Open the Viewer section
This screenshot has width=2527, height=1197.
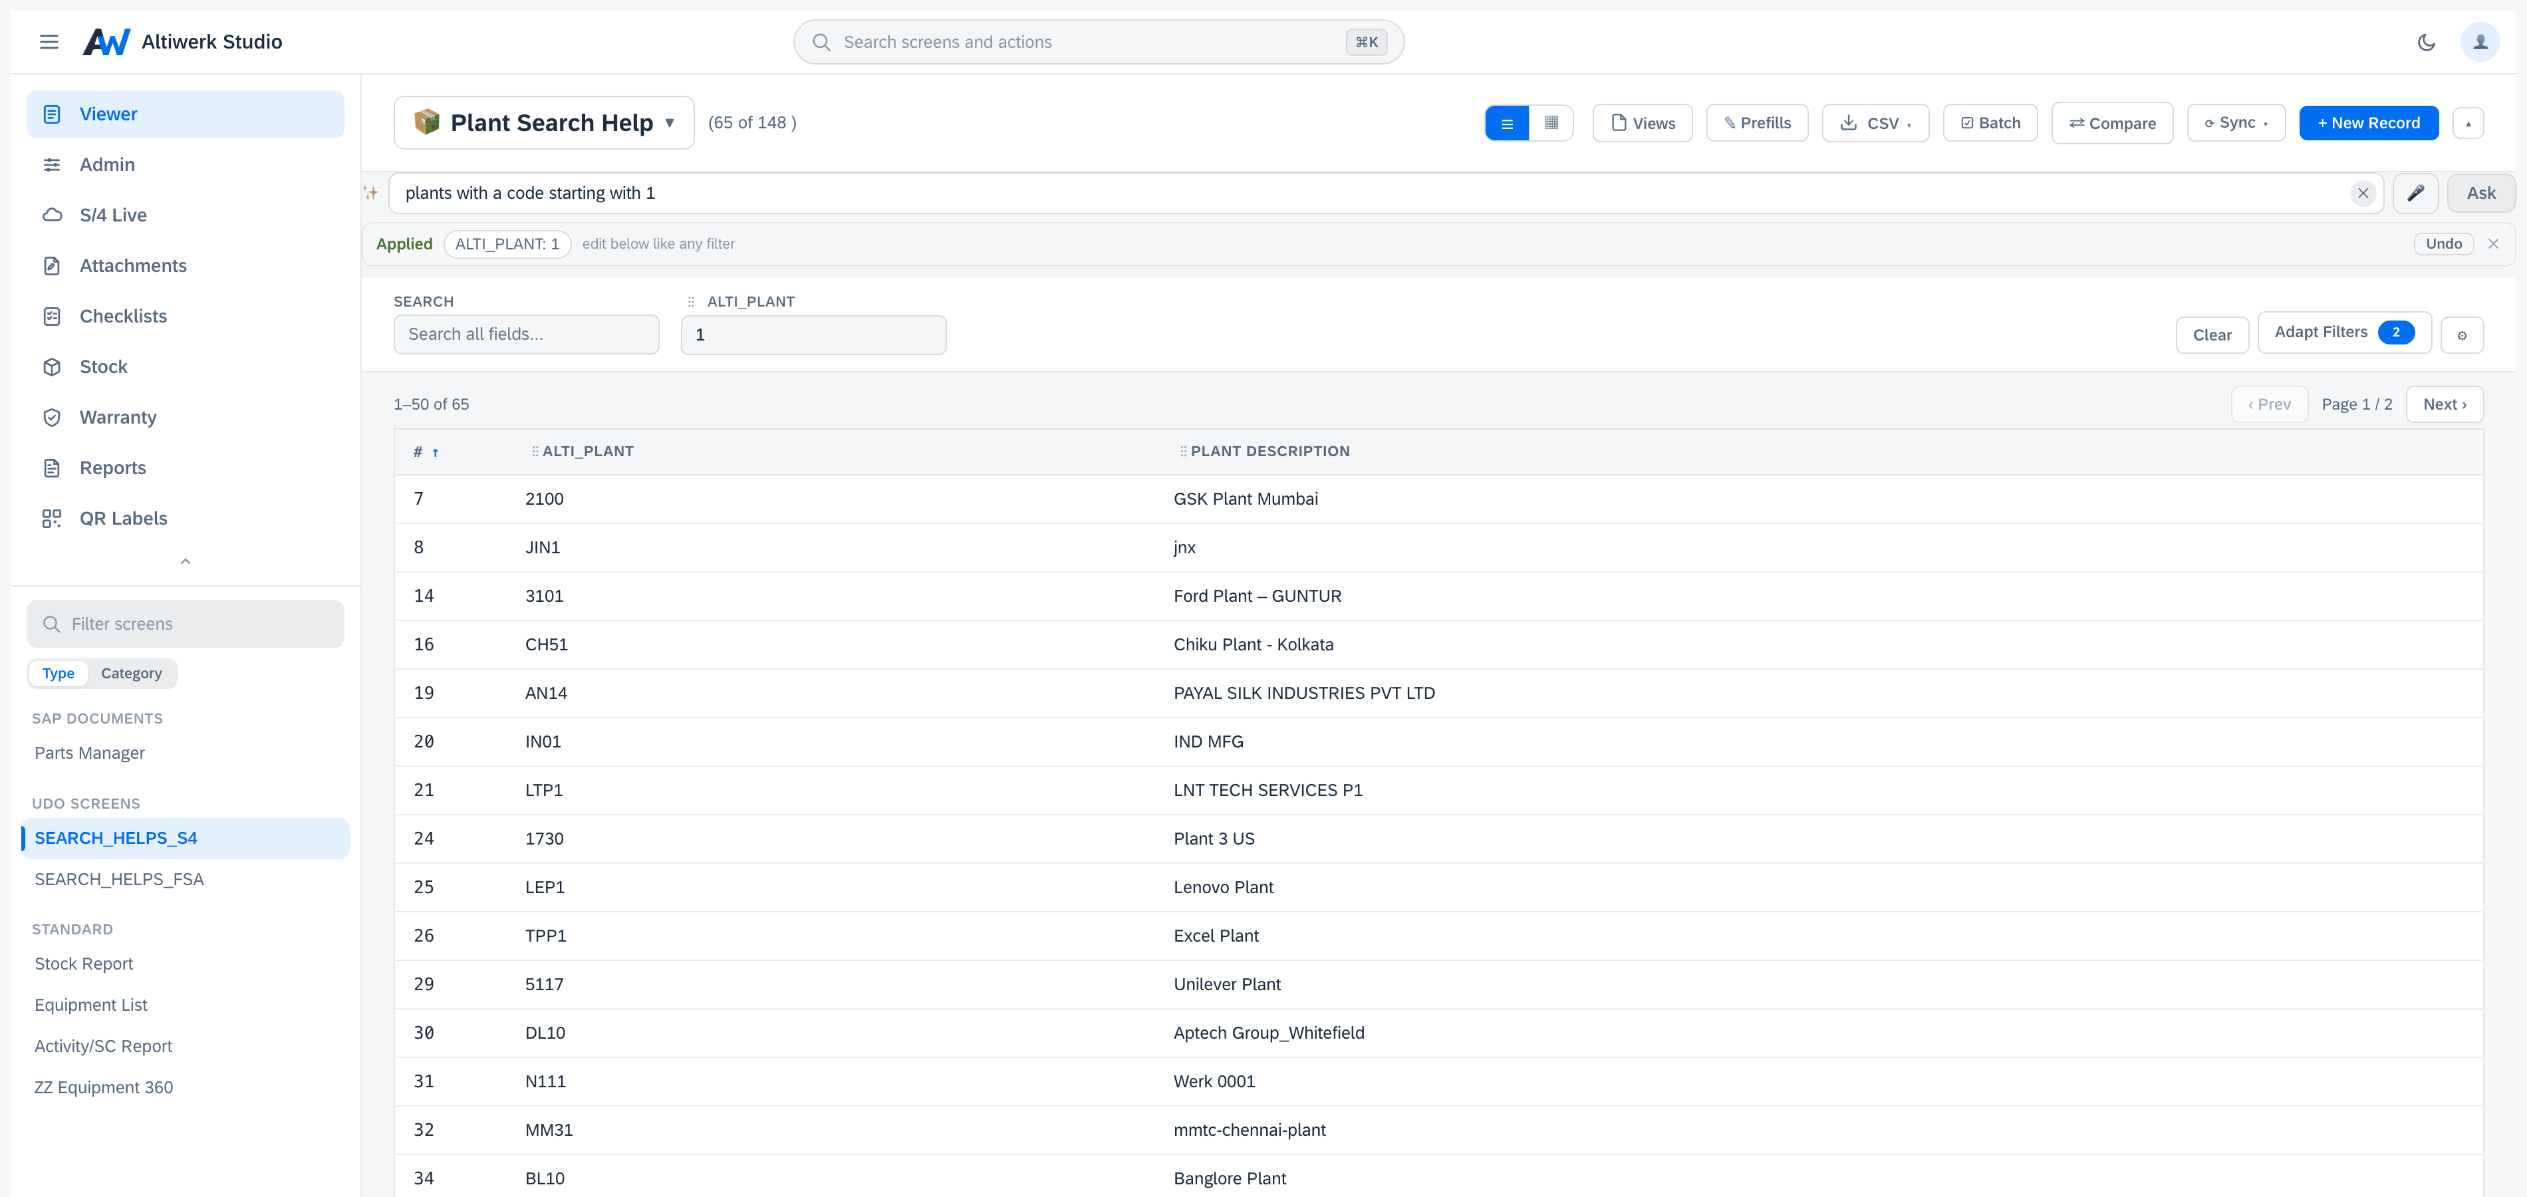(x=186, y=114)
